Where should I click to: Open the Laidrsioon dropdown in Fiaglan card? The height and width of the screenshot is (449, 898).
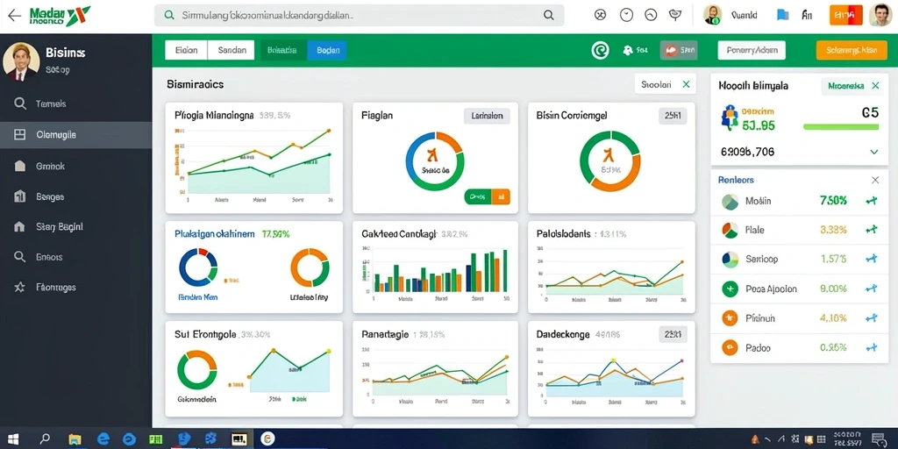pyautogui.click(x=487, y=116)
